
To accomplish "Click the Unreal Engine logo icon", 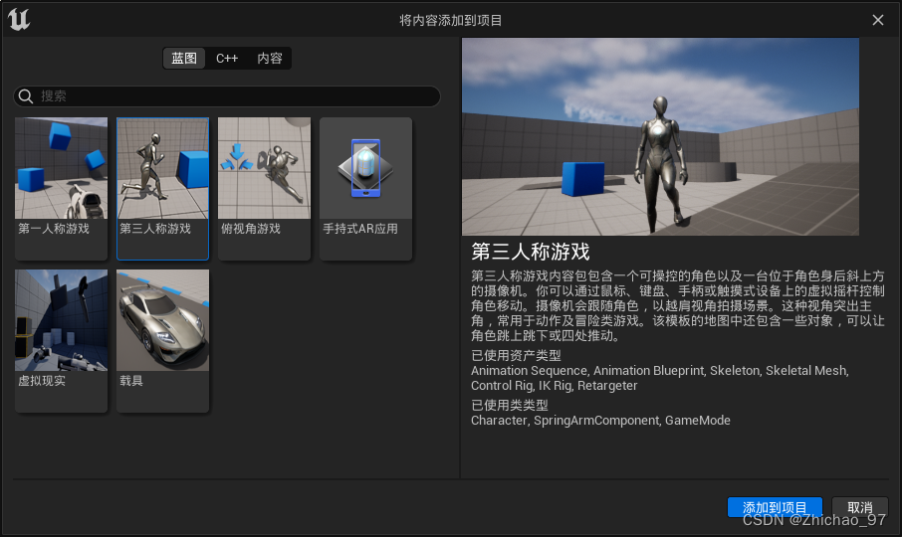I will 19,20.
